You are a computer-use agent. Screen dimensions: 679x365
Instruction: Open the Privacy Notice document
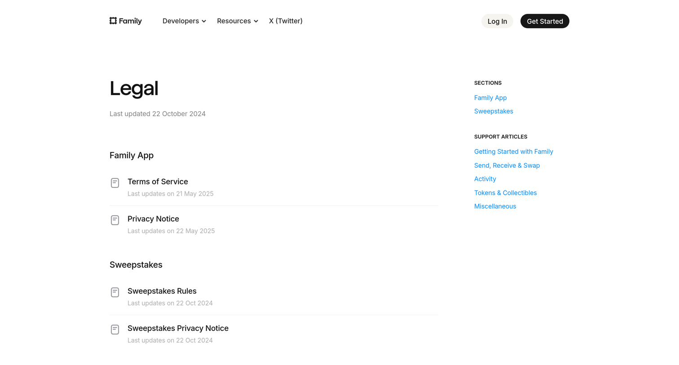click(x=153, y=219)
